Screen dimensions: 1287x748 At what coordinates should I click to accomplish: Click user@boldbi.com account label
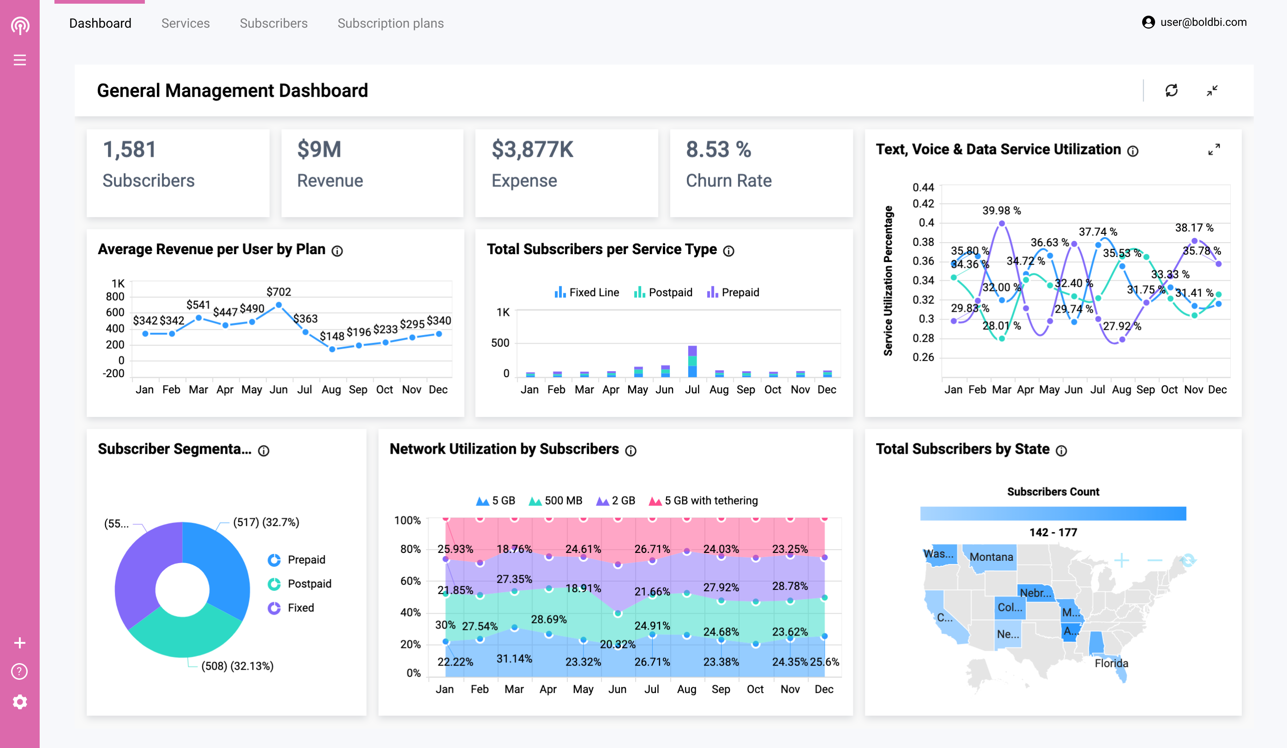pyautogui.click(x=1203, y=22)
